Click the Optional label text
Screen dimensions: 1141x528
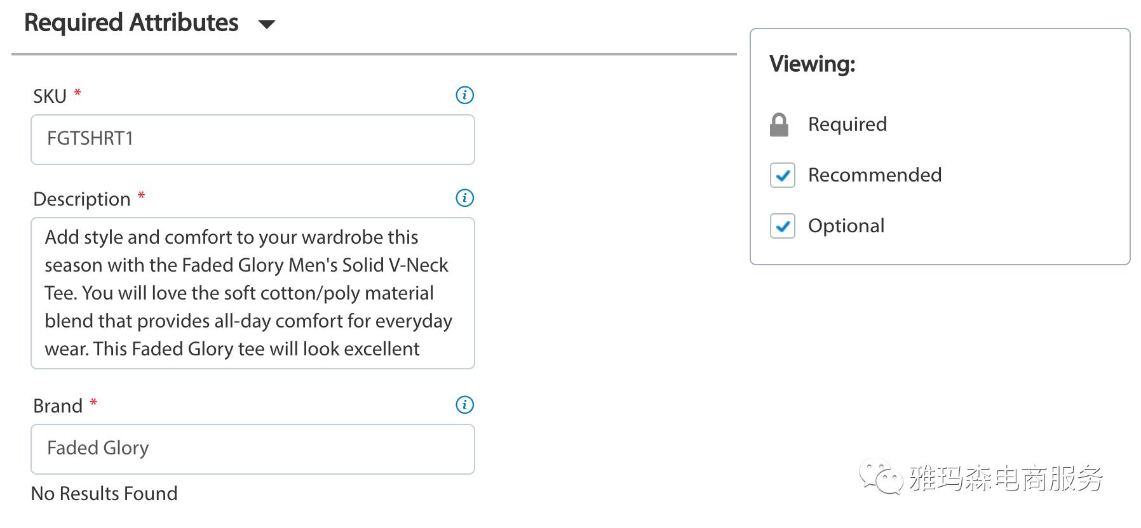pyautogui.click(x=846, y=226)
